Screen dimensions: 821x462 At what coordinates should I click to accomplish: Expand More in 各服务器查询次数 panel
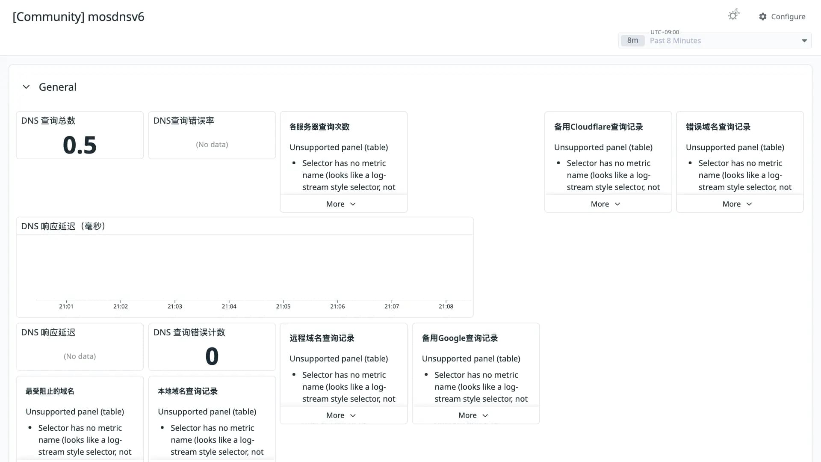tap(341, 204)
